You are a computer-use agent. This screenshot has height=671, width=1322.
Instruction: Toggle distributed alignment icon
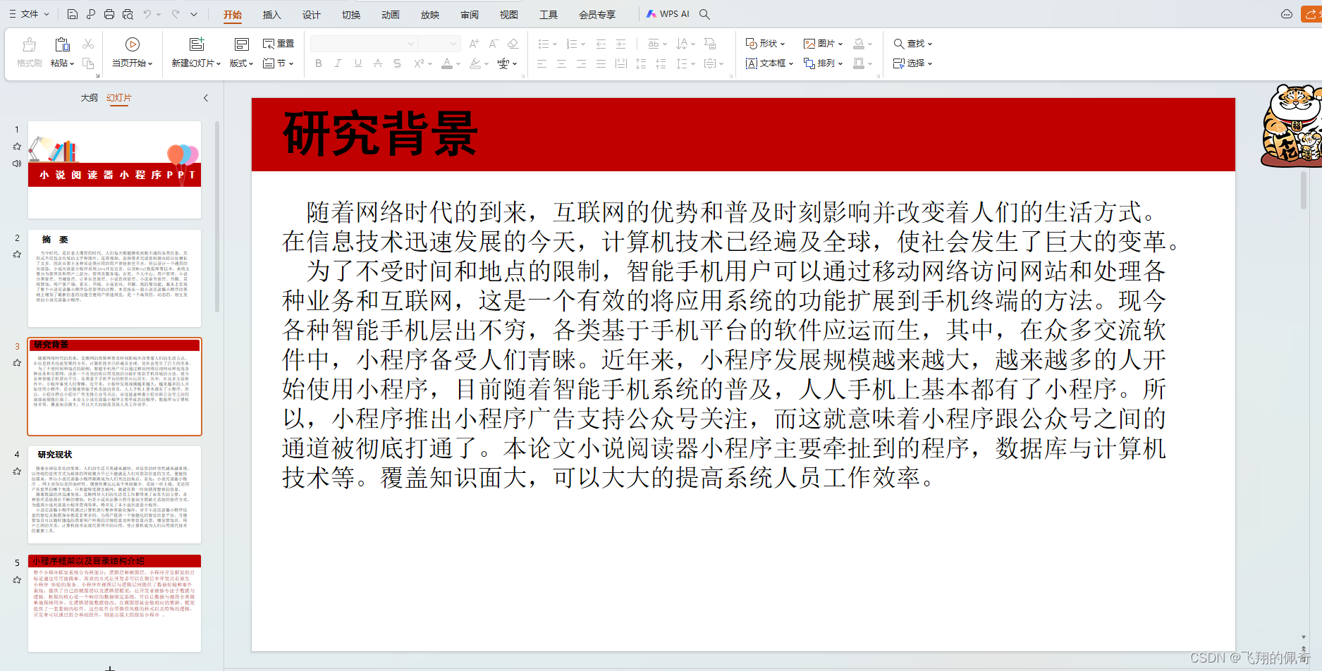(x=620, y=63)
